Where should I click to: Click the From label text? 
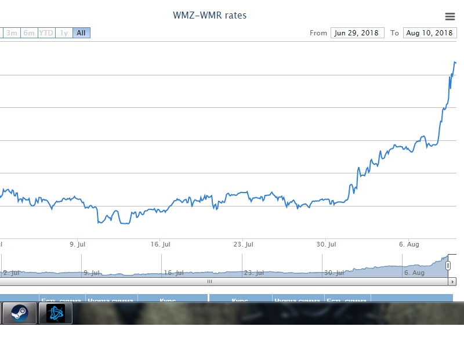[318, 33]
